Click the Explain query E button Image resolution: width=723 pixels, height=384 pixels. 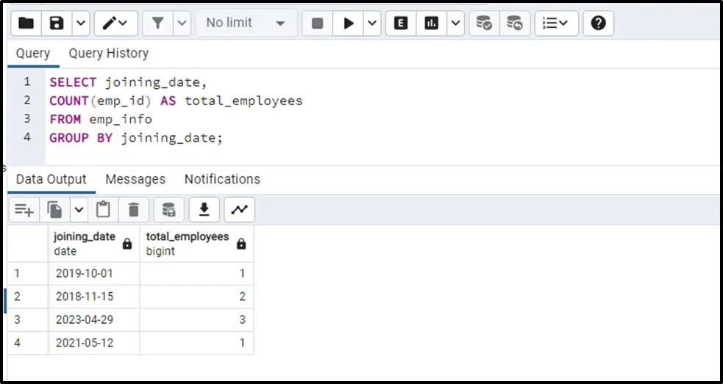[x=401, y=23]
